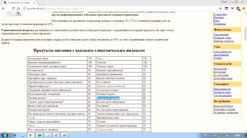This screenshot has height=138, width=247.
Task: Click the "Рисовое молоко" table cell
Action: click(x=57, y=98)
